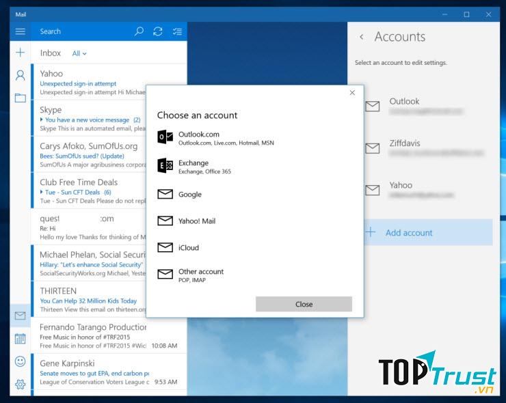
Task: Expand Skype voice message conversation
Action: [x=42, y=120]
